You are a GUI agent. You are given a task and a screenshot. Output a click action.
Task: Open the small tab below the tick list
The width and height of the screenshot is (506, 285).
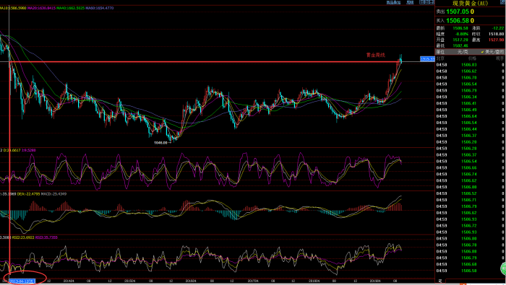tap(439, 281)
